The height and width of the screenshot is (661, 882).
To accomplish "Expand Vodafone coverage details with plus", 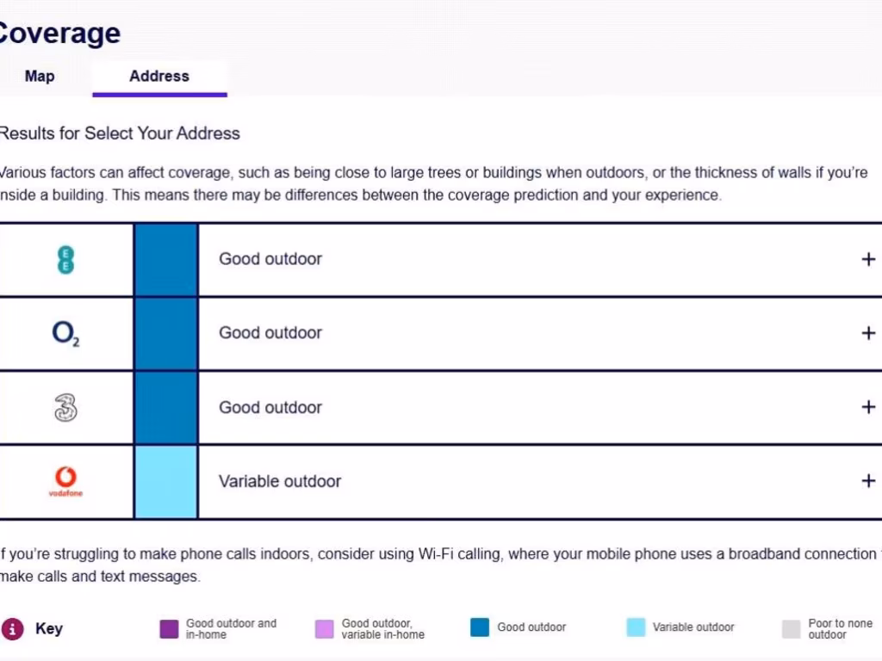I will point(868,481).
